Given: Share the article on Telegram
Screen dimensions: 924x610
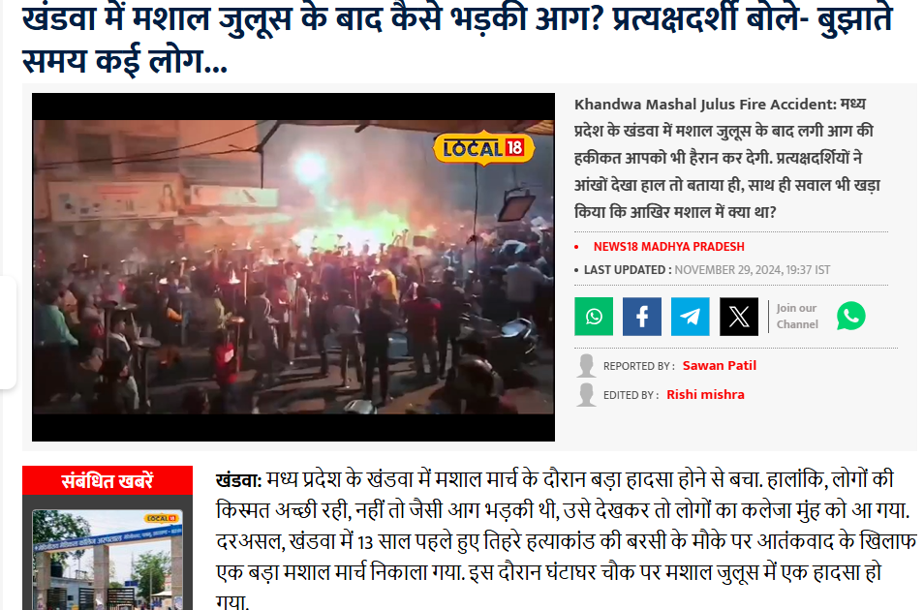Looking at the screenshot, I should [690, 317].
